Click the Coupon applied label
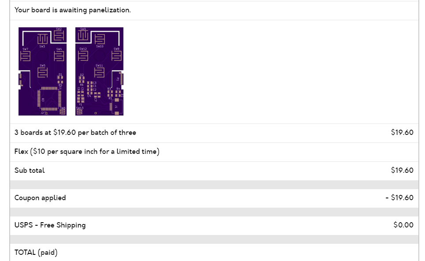Viewport: 425px width, 261px height. 40,198
